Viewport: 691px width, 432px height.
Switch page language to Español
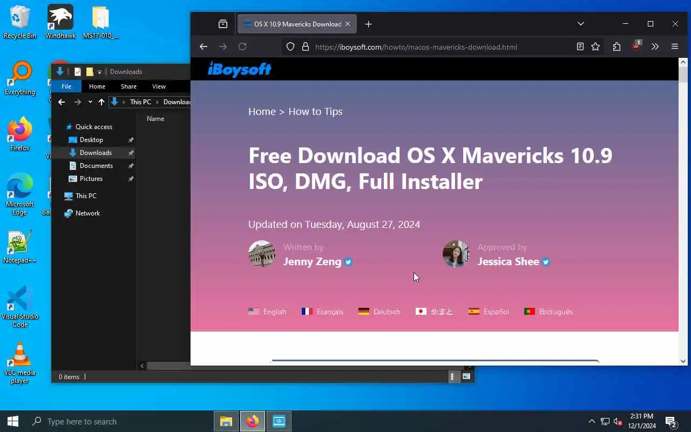tap(489, 312)
